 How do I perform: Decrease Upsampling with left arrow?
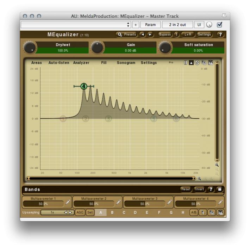(x=65, y=212)
